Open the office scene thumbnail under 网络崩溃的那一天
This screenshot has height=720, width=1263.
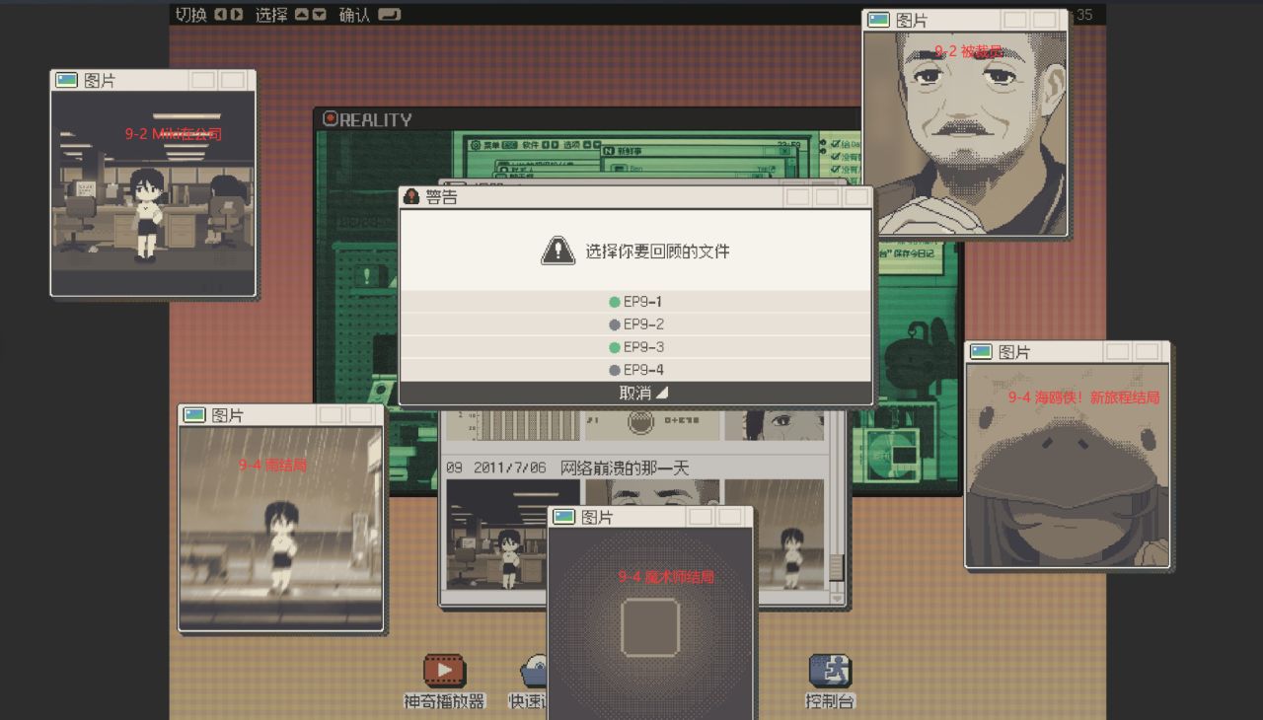click(x=512, y=535)
